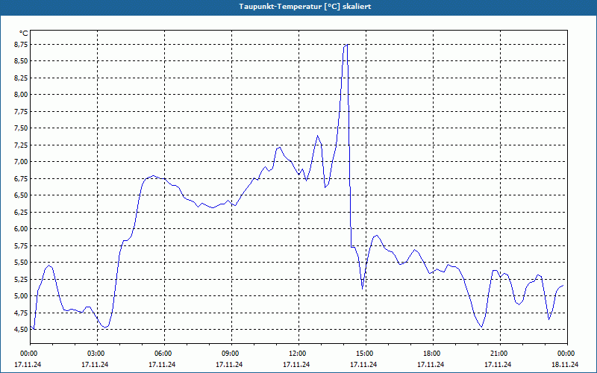The width and height of the screenshot is (597, 373).
Task: Click the 8,50 y-axis label
Action: click(22, 61)
